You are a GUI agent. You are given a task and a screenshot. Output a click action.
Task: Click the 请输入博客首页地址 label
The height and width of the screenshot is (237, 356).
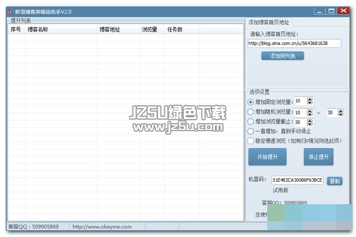tap(274, 35)
